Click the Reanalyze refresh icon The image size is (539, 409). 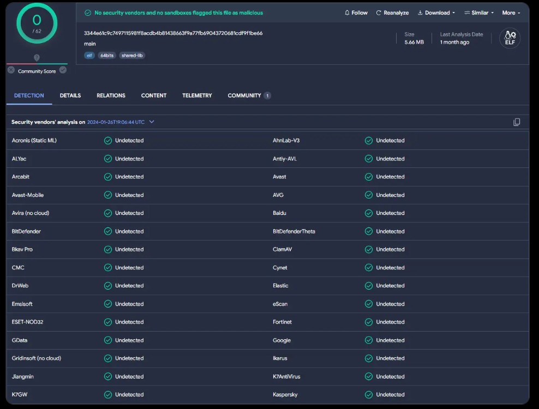379,13
